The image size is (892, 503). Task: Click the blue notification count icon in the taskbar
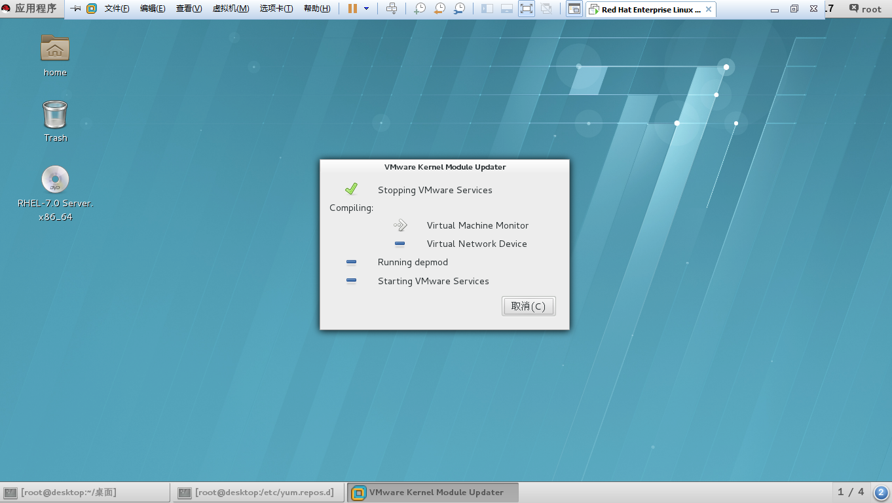coord(881,493)
